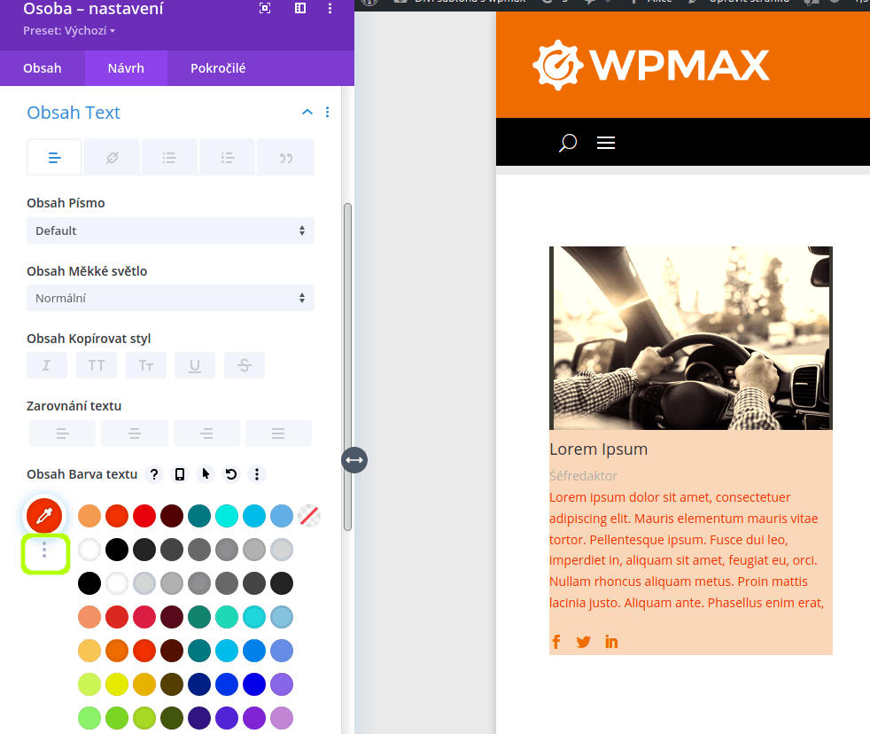870x734 pixels.
Task: Pick the crimson pink color swatch
Action: click(144, 617)
